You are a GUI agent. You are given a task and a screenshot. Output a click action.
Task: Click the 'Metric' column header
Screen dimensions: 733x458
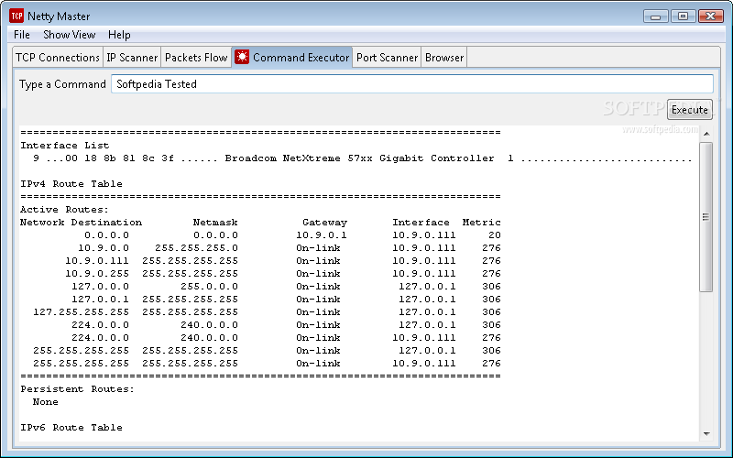[482, 223]
